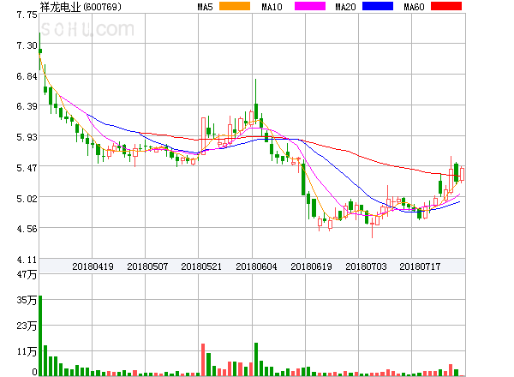Click the 23万 volume axis label
This screenshot has height=377, width=514.
click(x=27, y=326)
